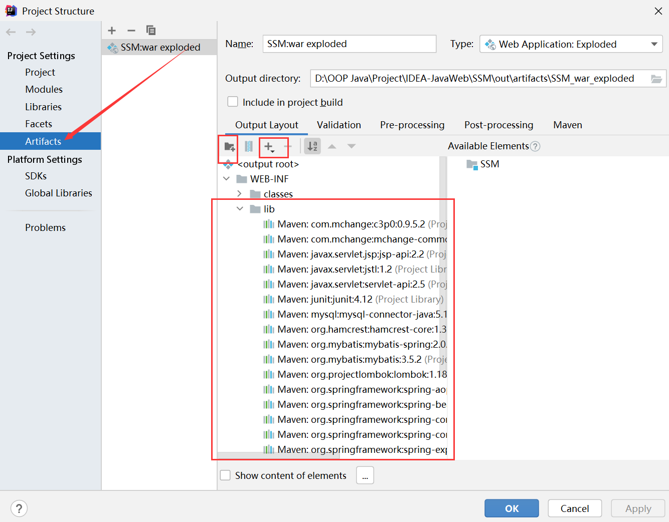Viewport: 669px width, 522px height.
Task: Open the Type dropdown Web Application: Exploded
Action: (x=571, y=44)
